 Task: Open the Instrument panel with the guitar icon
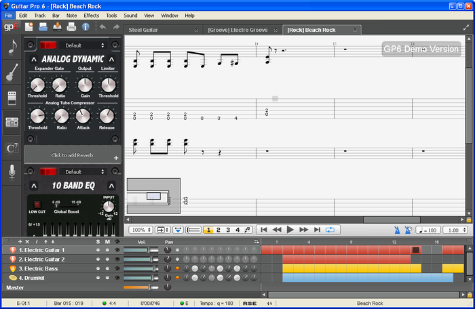point(12,72)
